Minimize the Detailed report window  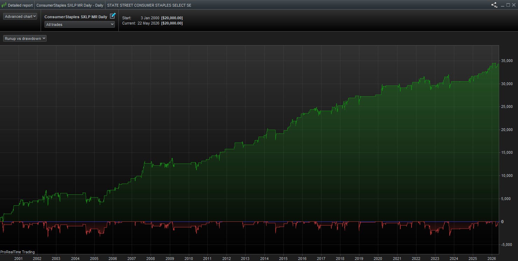click(503, 5)
